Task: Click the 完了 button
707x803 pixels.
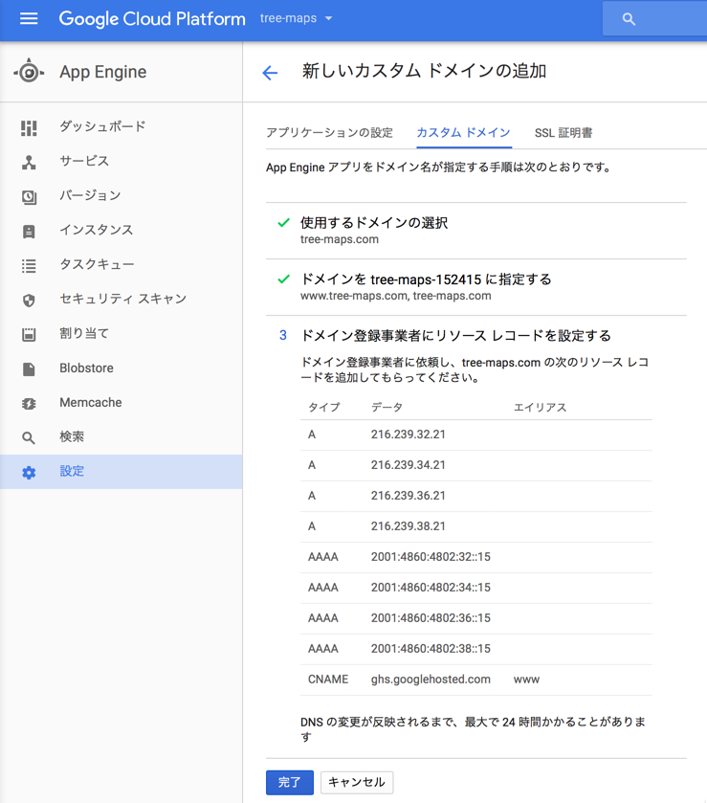Action: 290,782
